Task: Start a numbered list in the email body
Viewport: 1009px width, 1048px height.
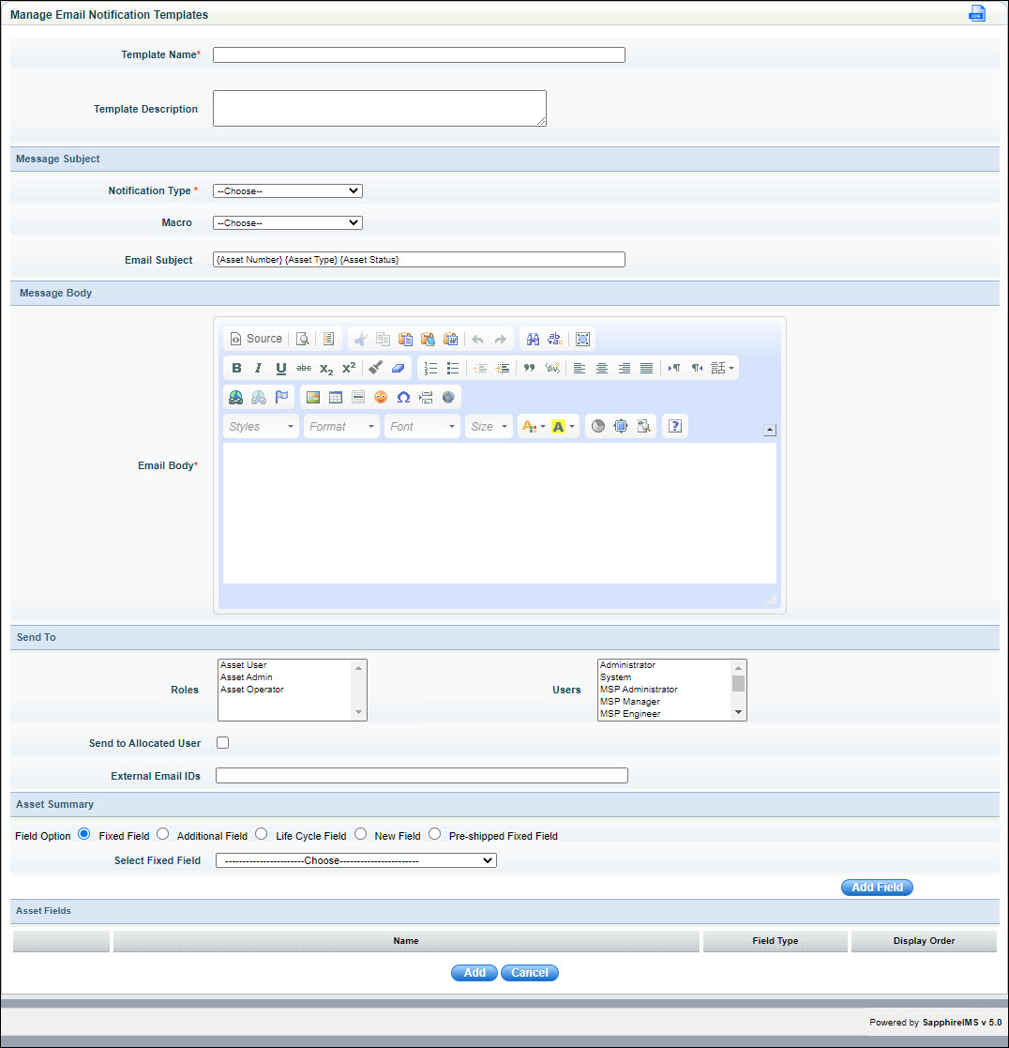Action: (x=430, y=368)
